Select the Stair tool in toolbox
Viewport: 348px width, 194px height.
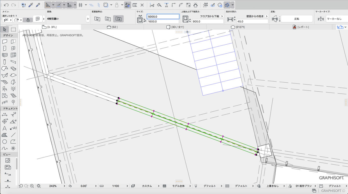tap(13, 95)
